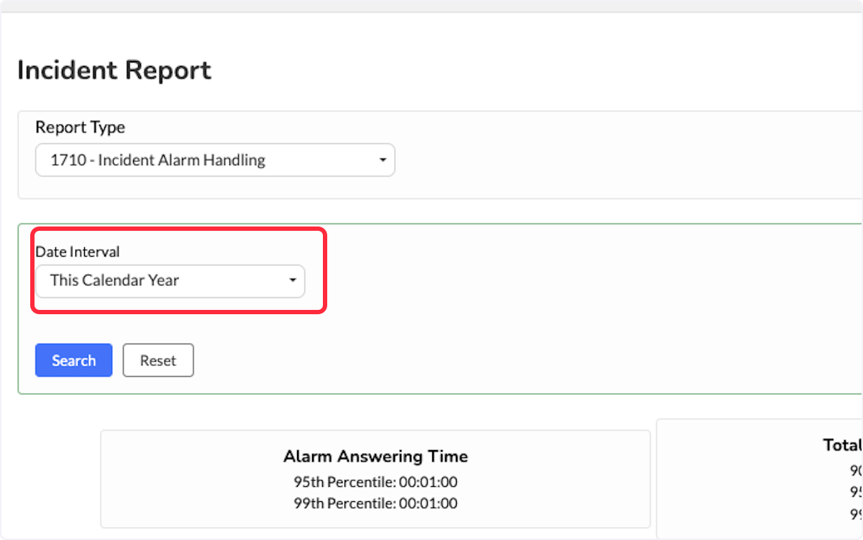The image size is (863, 540).
Task: Select the 99th Percentile: 00:01:00 value
Action: [375, 503]
